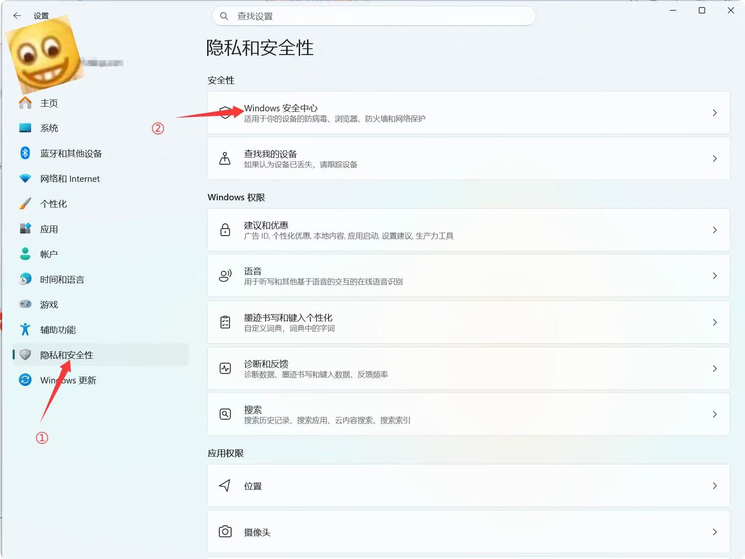Click the pulse icon beside 诊断和反馈

[x=225, y=368]
